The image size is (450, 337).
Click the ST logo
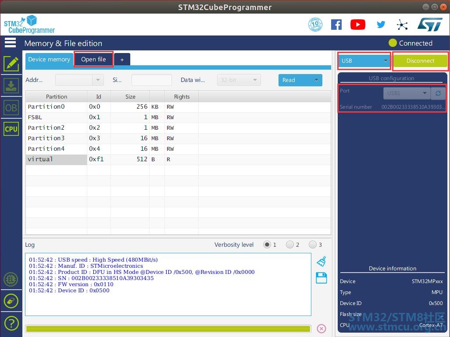[x=430, y=25]
